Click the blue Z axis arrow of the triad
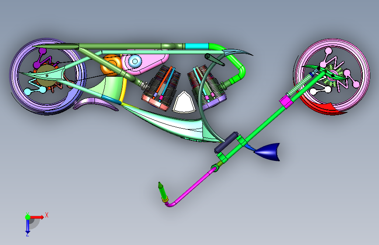The width and height of the screenshot is (379, 245). point(28,227)
